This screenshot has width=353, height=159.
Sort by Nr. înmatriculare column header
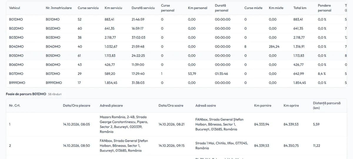[x=59, y=8]
